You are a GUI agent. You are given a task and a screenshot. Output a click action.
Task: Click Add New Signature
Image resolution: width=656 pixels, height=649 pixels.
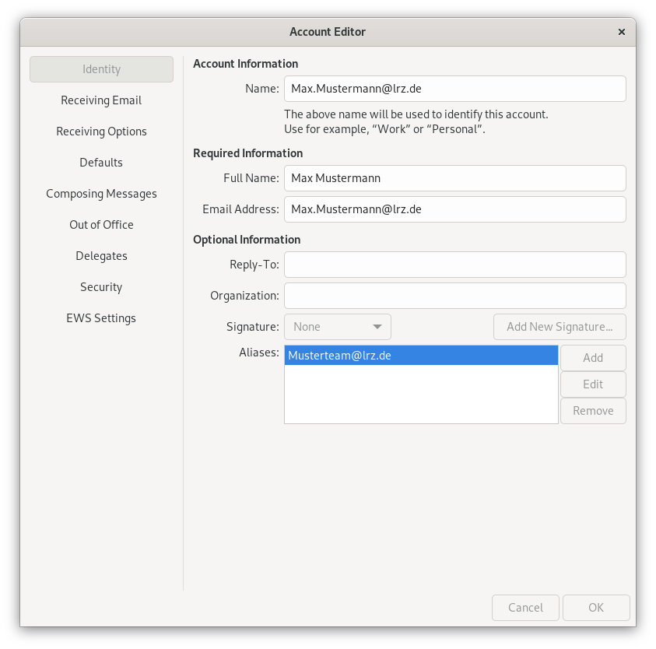tap(560, 326)
